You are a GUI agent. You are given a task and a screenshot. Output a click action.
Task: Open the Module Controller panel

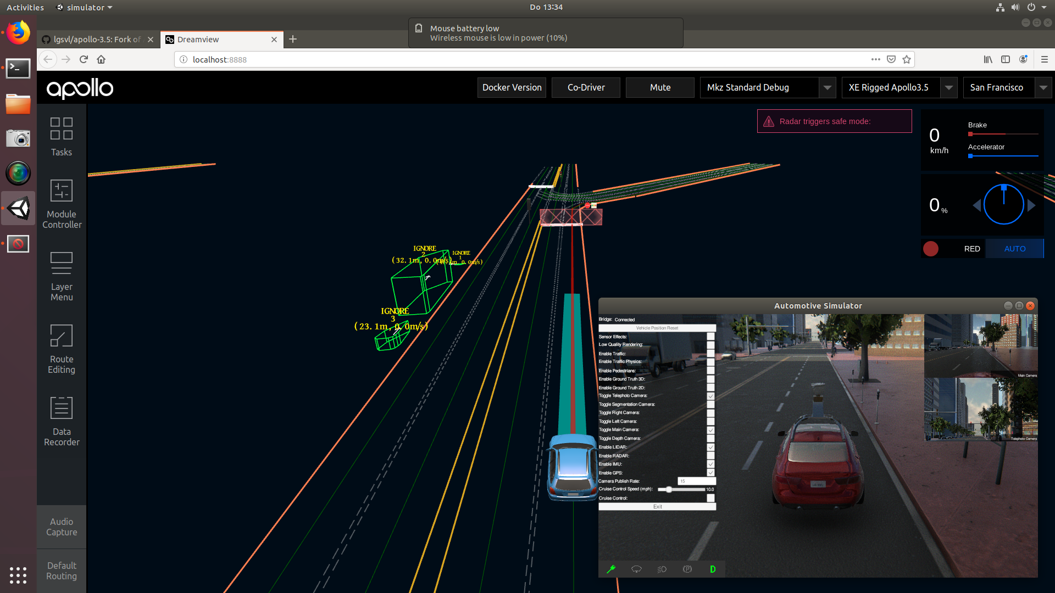[62, 204]
